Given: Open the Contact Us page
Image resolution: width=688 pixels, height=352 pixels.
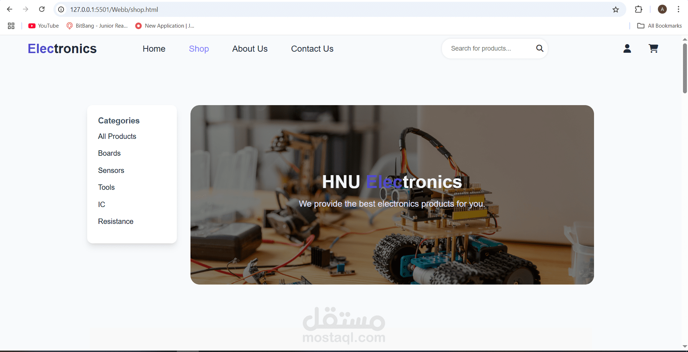Looking at the screenshot, I should [x=312, y=49].
